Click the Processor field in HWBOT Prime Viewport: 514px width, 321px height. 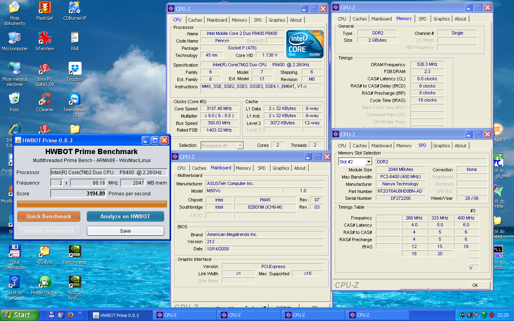tap(108, 172)
